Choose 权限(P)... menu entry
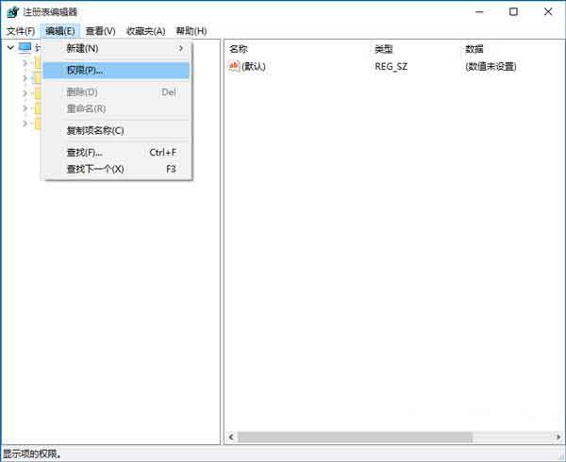Viewport: 566px width, 462px height. click(116, 71)
